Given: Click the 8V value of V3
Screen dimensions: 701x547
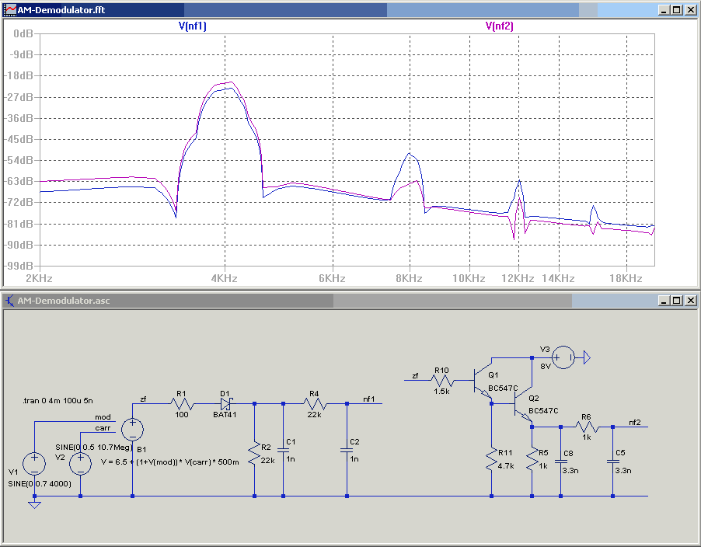Looking at the screenshot, I should point(546,367).
